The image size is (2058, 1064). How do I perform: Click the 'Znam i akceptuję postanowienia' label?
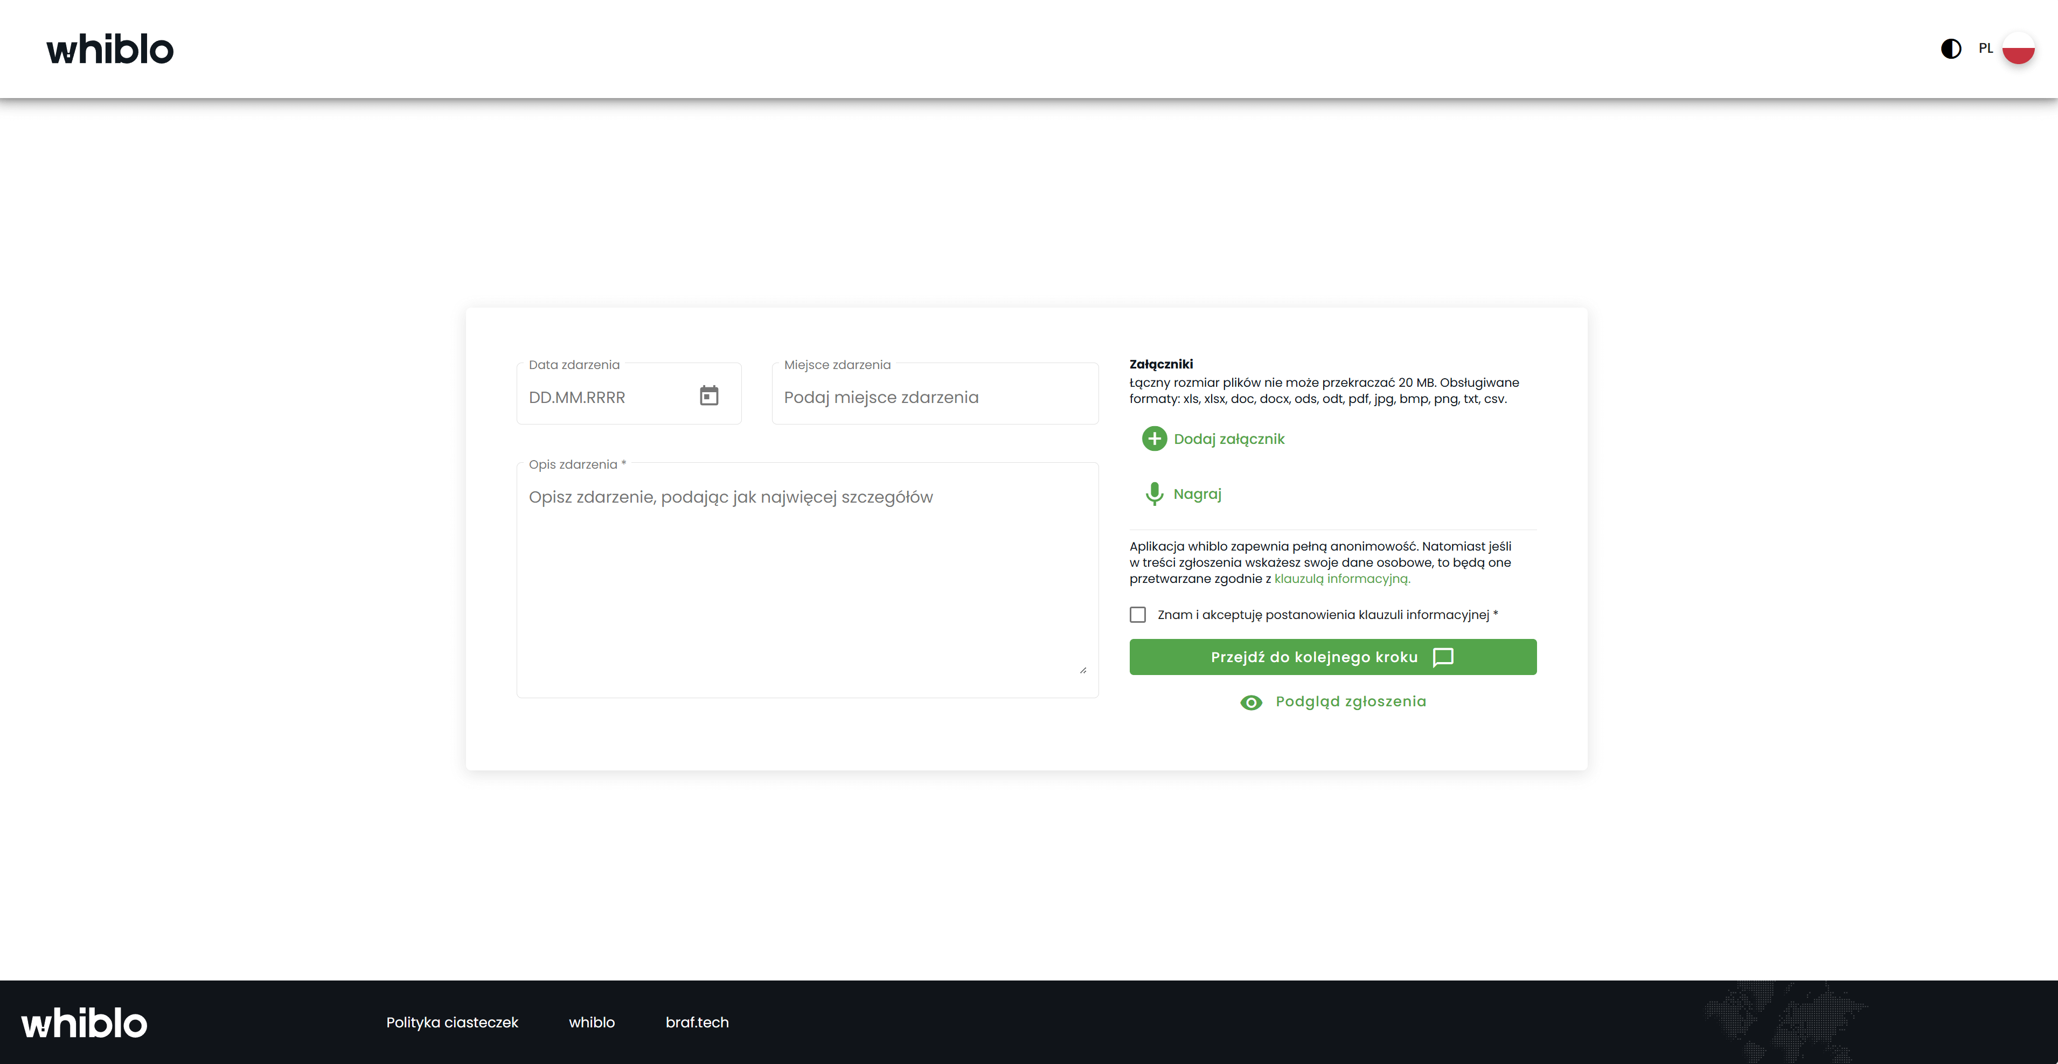pos(1327,614)
